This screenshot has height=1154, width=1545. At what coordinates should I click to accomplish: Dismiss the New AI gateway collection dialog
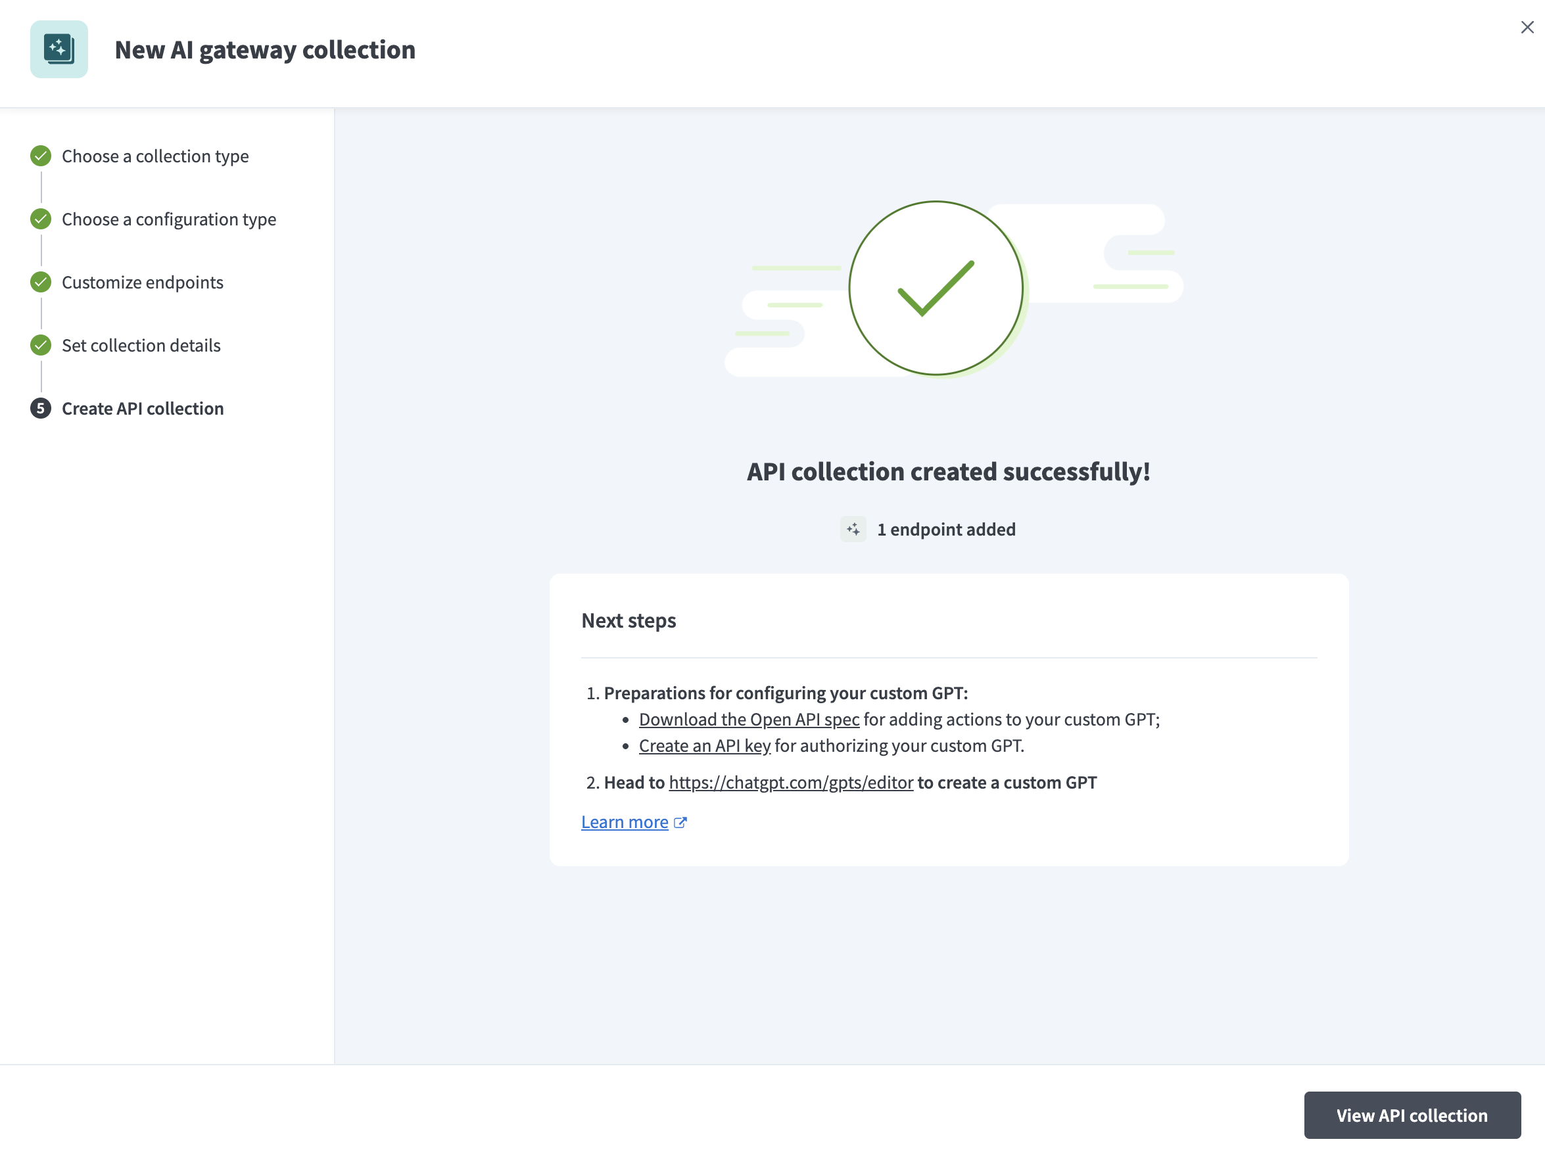pyautogui.click(x=1527, y=27)
